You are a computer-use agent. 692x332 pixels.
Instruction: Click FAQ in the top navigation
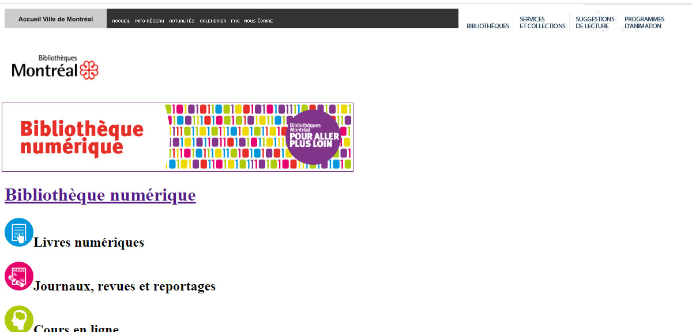point(235,21)
